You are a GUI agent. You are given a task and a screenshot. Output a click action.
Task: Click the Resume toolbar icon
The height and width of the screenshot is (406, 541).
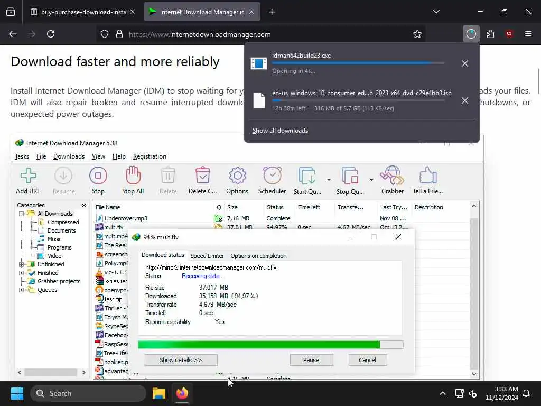tap(63, 176)
